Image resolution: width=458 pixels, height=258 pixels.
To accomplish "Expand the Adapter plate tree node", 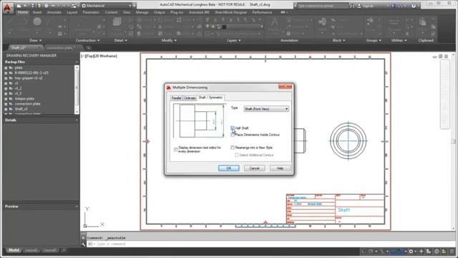I will click(6, 99).
